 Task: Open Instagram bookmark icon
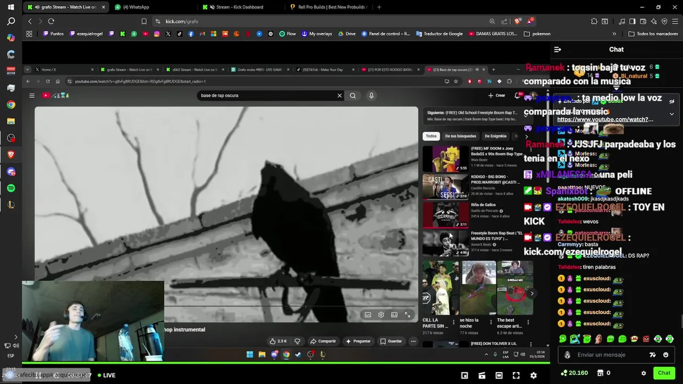coord(157,34)
